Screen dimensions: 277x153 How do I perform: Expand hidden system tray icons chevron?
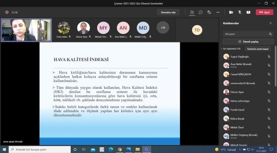click(x=240, y=150)
